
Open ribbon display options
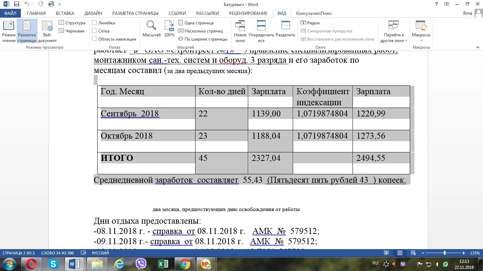447,4
